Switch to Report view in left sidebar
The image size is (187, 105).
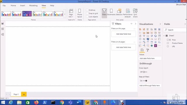3,23
